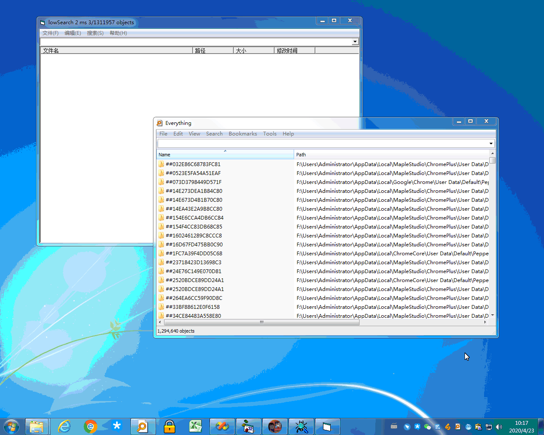The height and width of the screenshot is (435, 544).
Task: Sort Everything results by Path column
Action: [x=391, y=154]
